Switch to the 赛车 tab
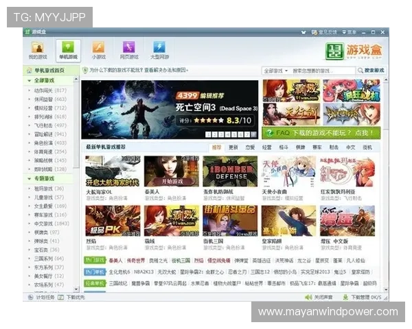Image resolution: width=412 pixels, height=329 pixels. [x=317, y=147]
